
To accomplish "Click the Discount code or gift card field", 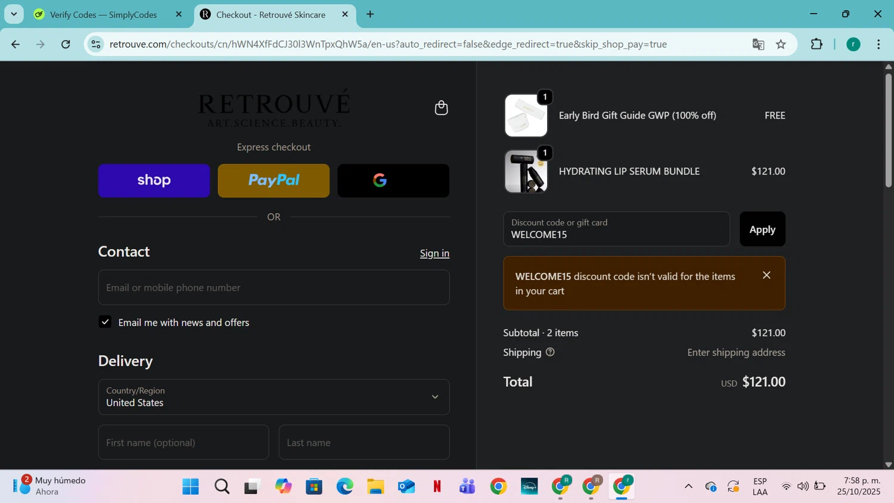I will click(x=616, y=229).
